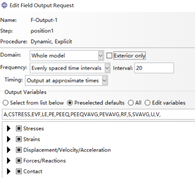Select the All output variables option
The width and height of the screenshot is (195, 178).
coord(131,103)
